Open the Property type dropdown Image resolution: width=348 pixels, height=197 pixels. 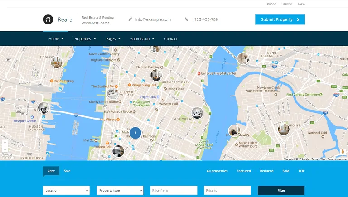point(120,190)
